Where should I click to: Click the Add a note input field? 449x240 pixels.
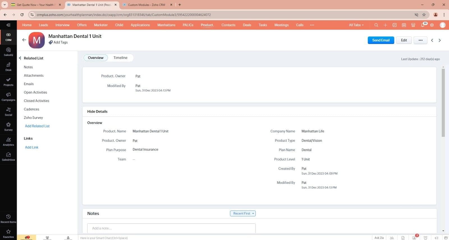pyautogui.click(x=171, y=228)
